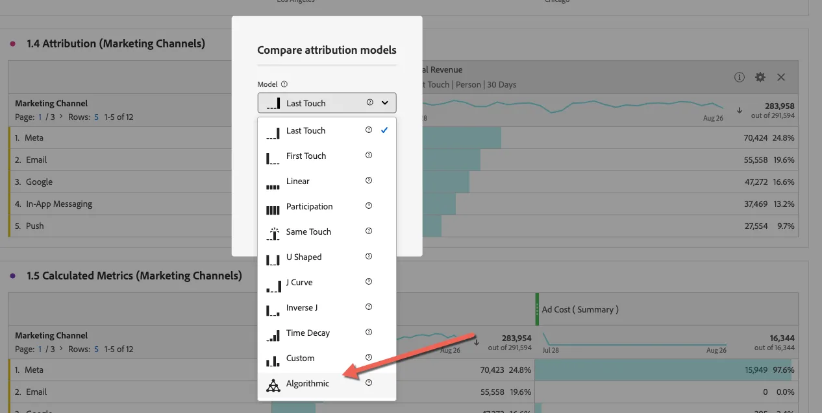
Task: Open the info icon on the U Shaped option
Action: [369, 257]
